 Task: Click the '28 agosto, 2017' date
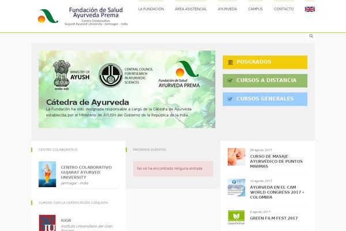click(x=261, y=150)
